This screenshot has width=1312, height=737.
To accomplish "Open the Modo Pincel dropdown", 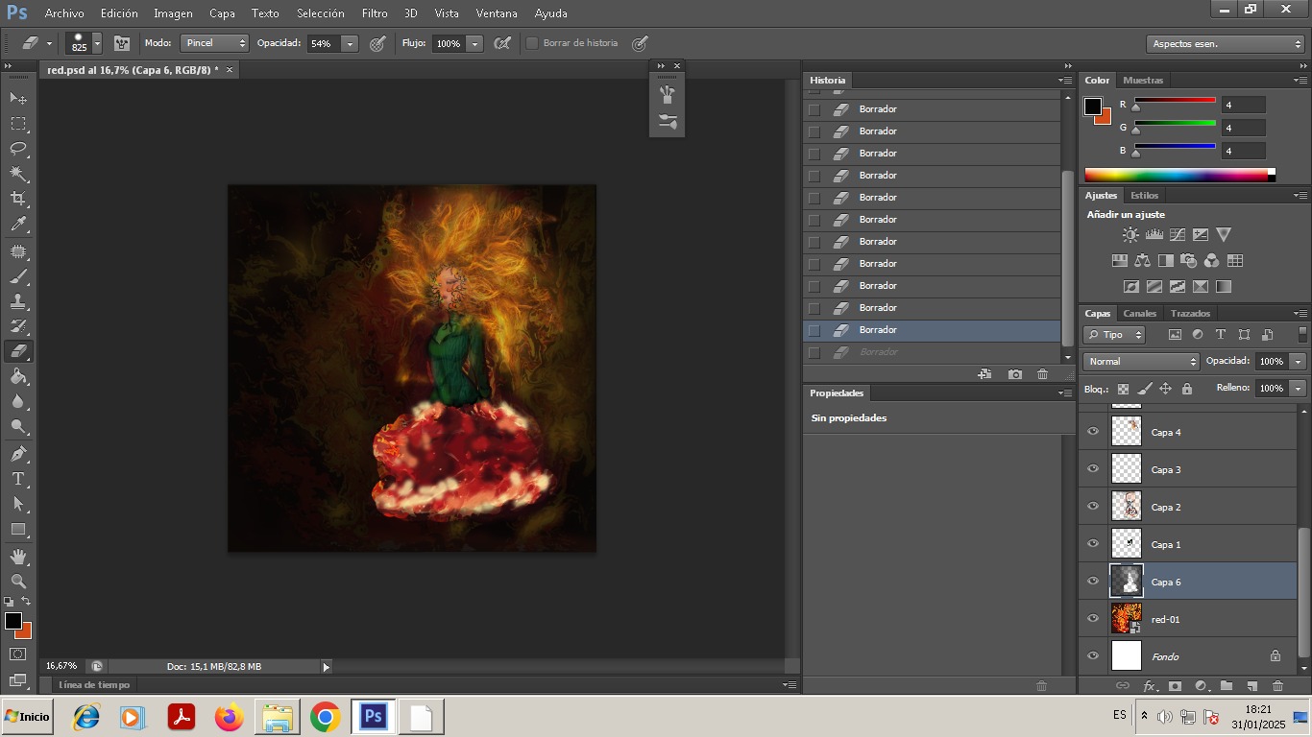I will tap(215, 43).
